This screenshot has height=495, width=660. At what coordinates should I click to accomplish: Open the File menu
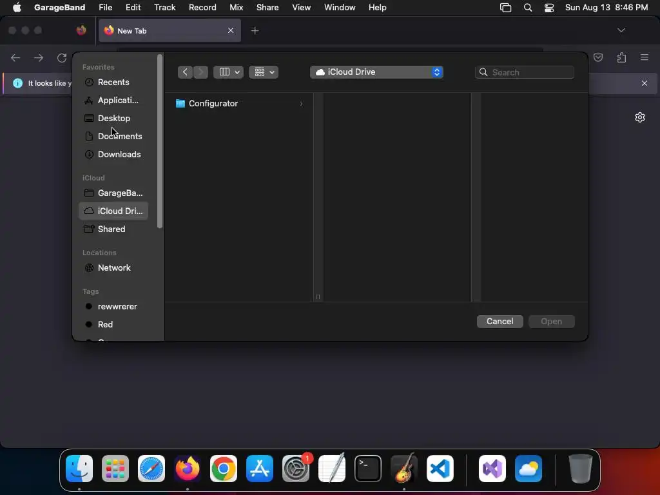[x=105, y=8]
